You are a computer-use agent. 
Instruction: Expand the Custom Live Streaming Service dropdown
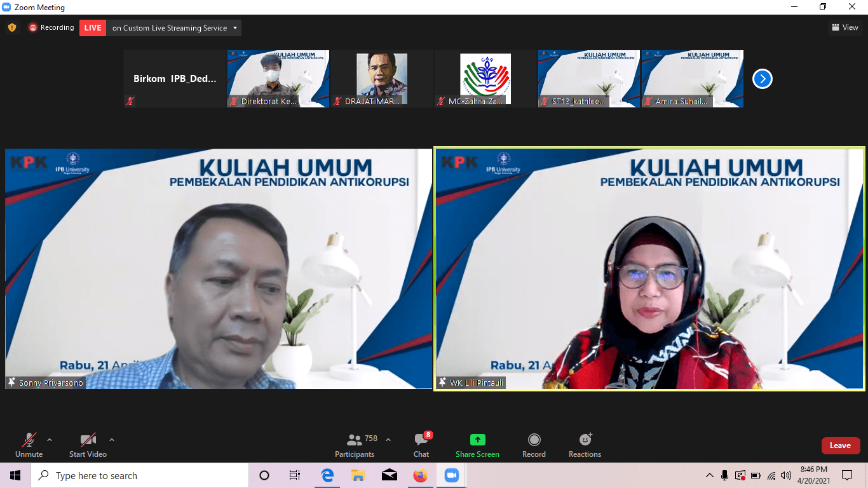pos(235,27)
